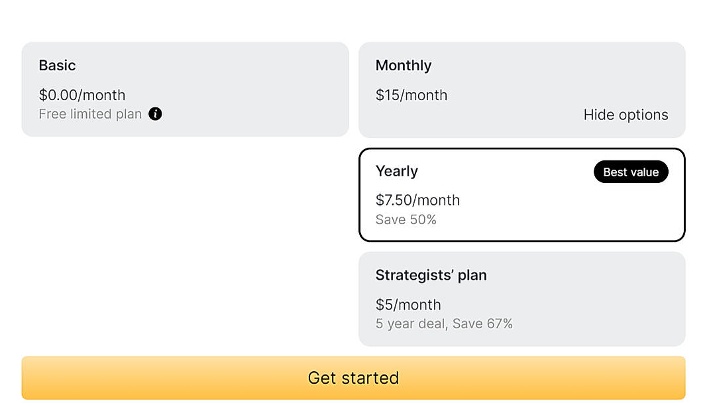Click the 5 year deal, Save 67% note
Screen dimensions: 709x405
444,324
